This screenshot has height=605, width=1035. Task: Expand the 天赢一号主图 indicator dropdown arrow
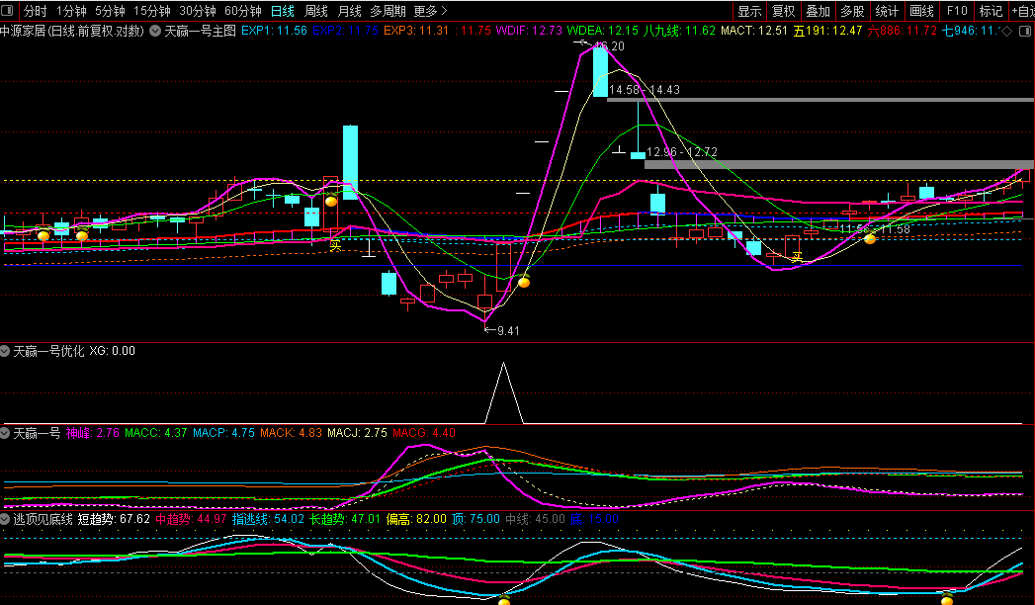(x=155, y=31)
